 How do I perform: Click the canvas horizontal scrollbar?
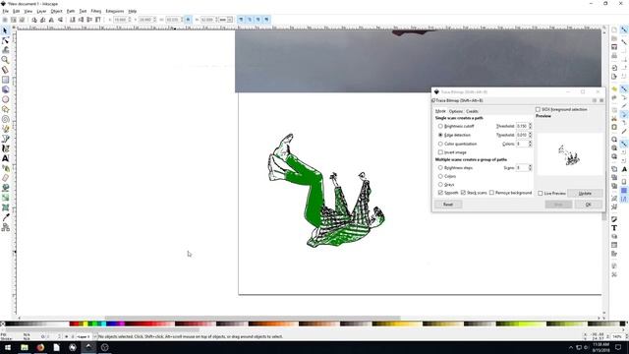[253, 318]
